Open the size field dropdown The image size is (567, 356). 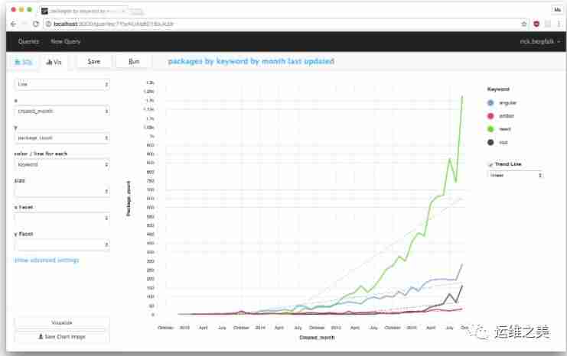pyautogui.click(x=62, y=191)
